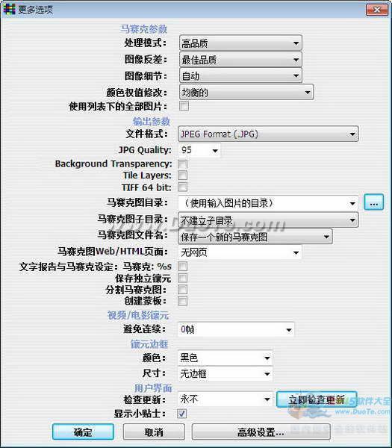Click 立即检查更新 button

(317, 399)
